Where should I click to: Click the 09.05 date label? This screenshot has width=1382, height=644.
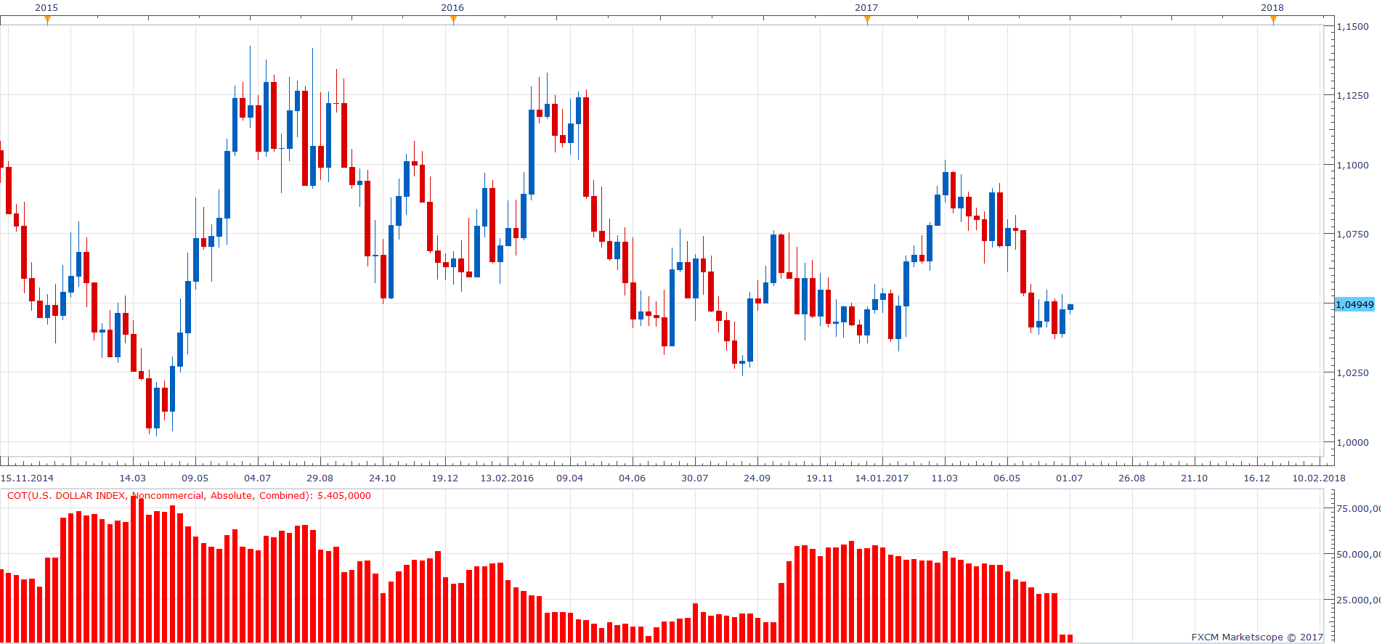pyautogui.click(x=195, y=478)
